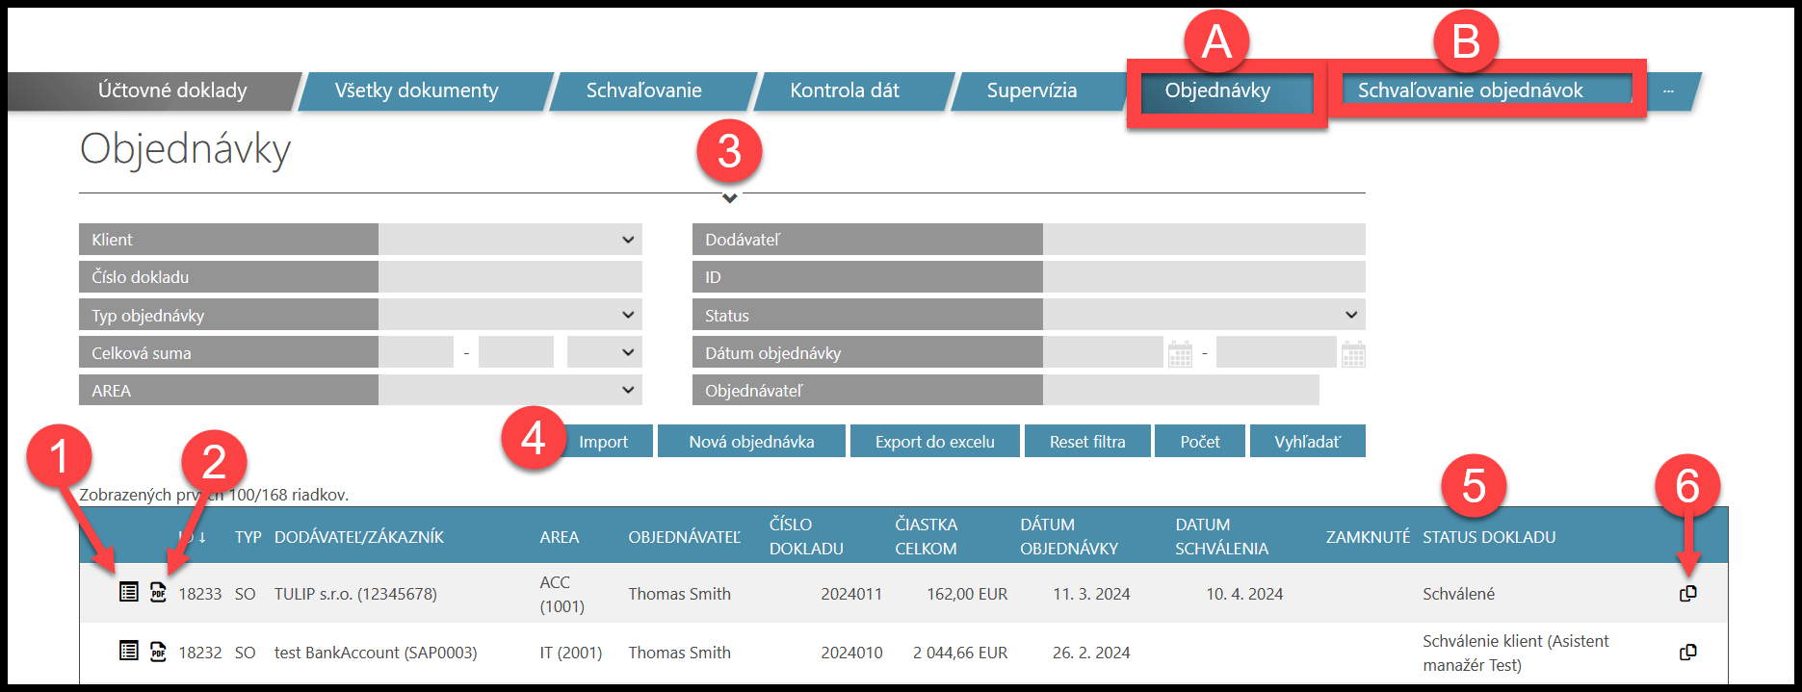
Task: Expand the AREA dropdown
Action: (x=510, y=391)
